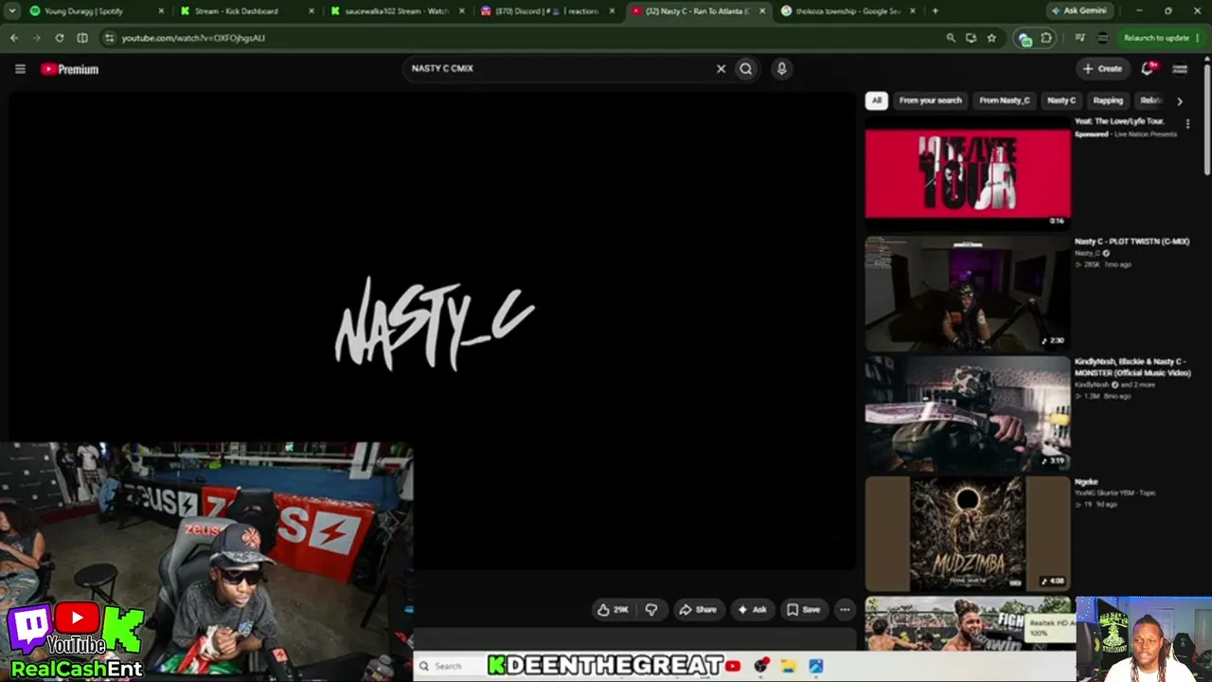The width and height of the screenshot is (1212, 682).
Task: Open the Create button in YouTube header
Action: pos(1103,68)
